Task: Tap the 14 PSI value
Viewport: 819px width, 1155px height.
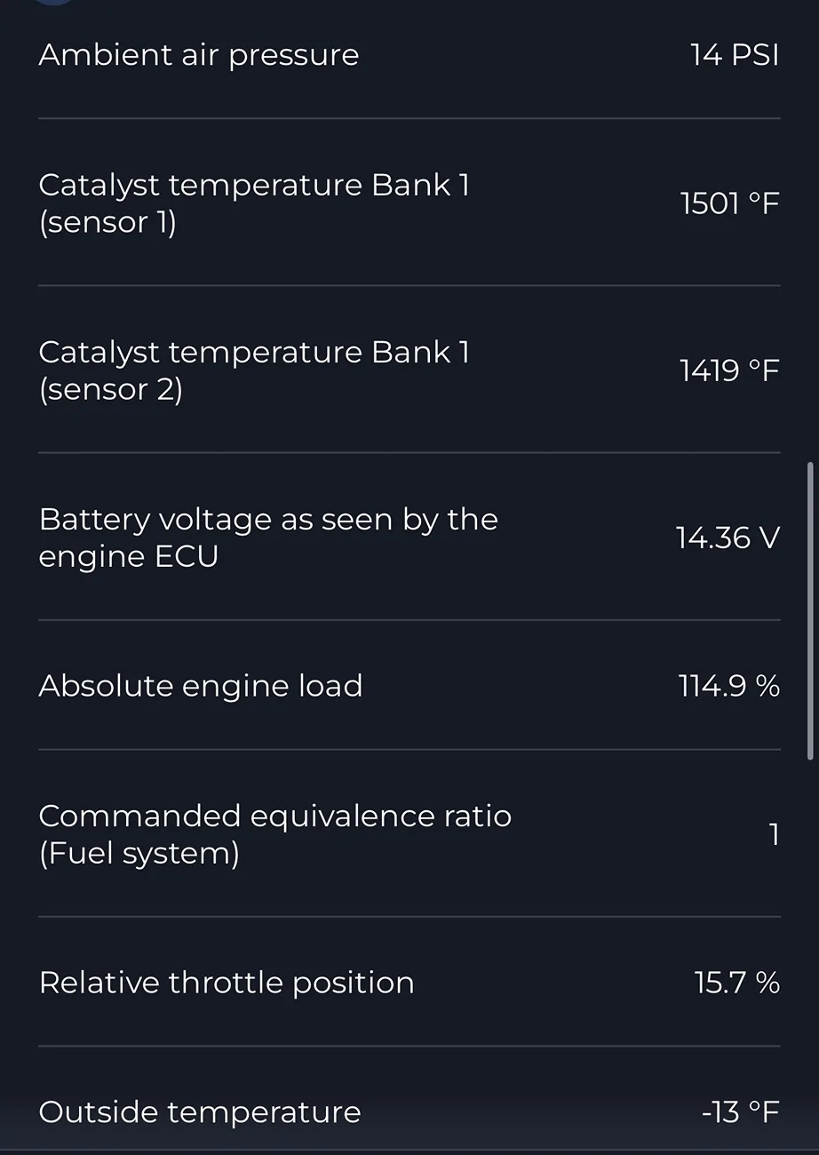Action: click(734, 55)
